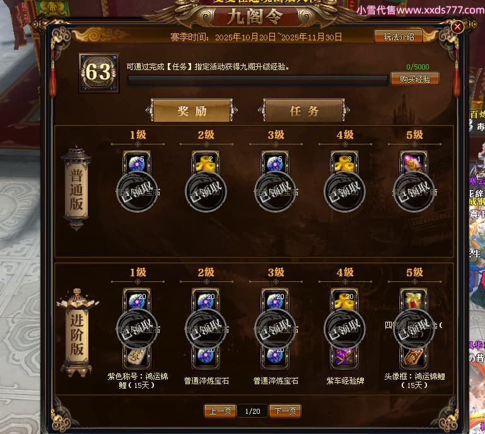Click 紫色称号 鸿运锦鲤 title reward icon
485x434 pixels.
[x=137, y=357]
